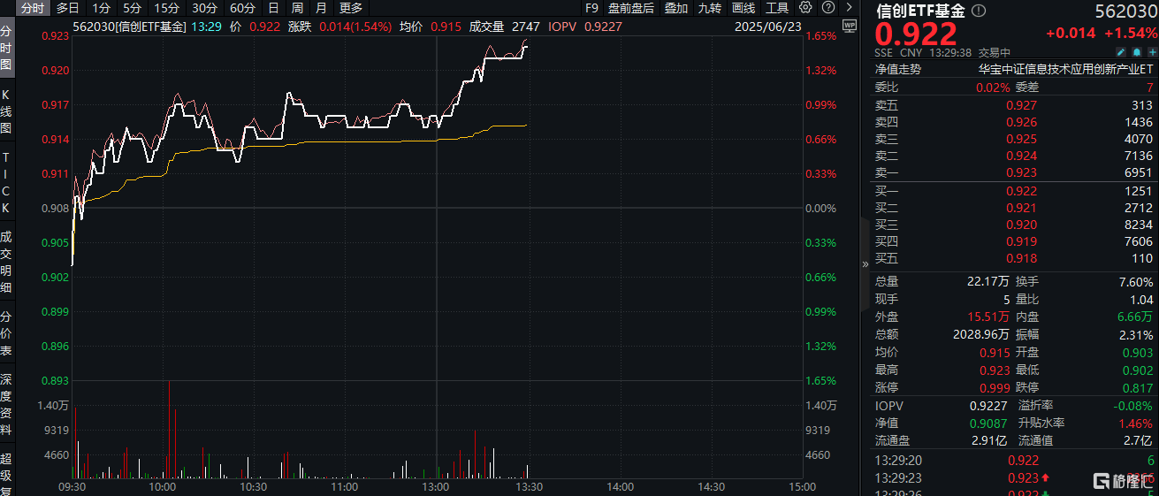Switch to 分时 chart tab
The image size is (1159, 496).
pos(32,8)
